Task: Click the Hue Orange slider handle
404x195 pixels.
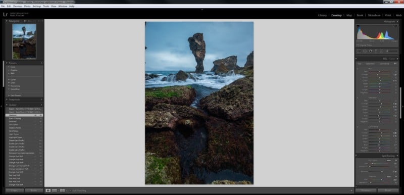Action: (377, 75)
